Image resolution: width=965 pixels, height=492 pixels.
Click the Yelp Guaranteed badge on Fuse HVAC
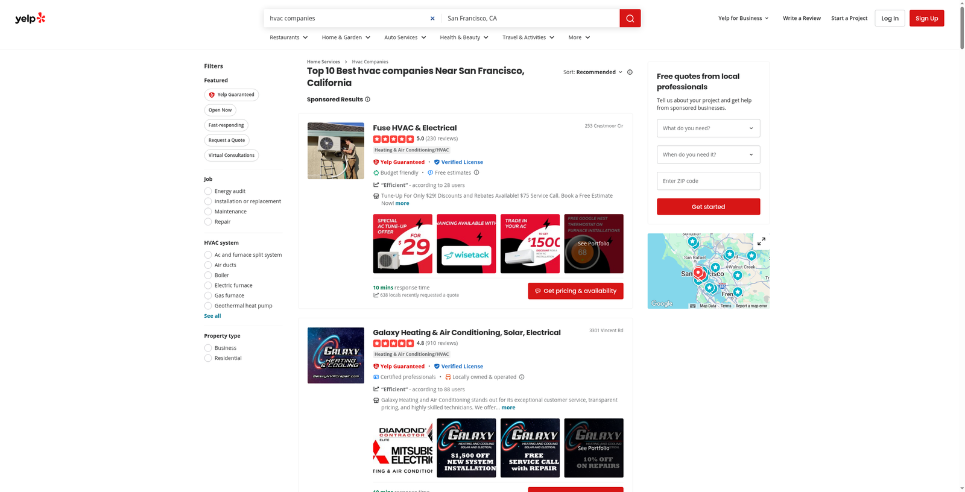click(399, 162)
